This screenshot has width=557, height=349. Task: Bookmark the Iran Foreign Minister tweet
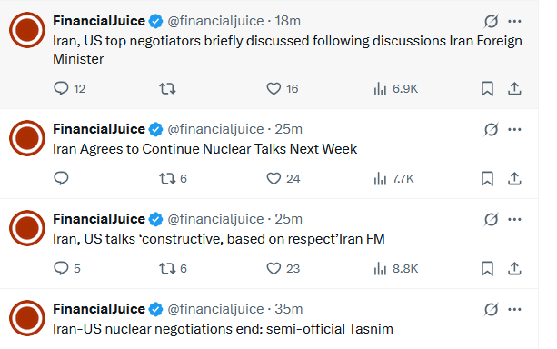pos(487,88)
